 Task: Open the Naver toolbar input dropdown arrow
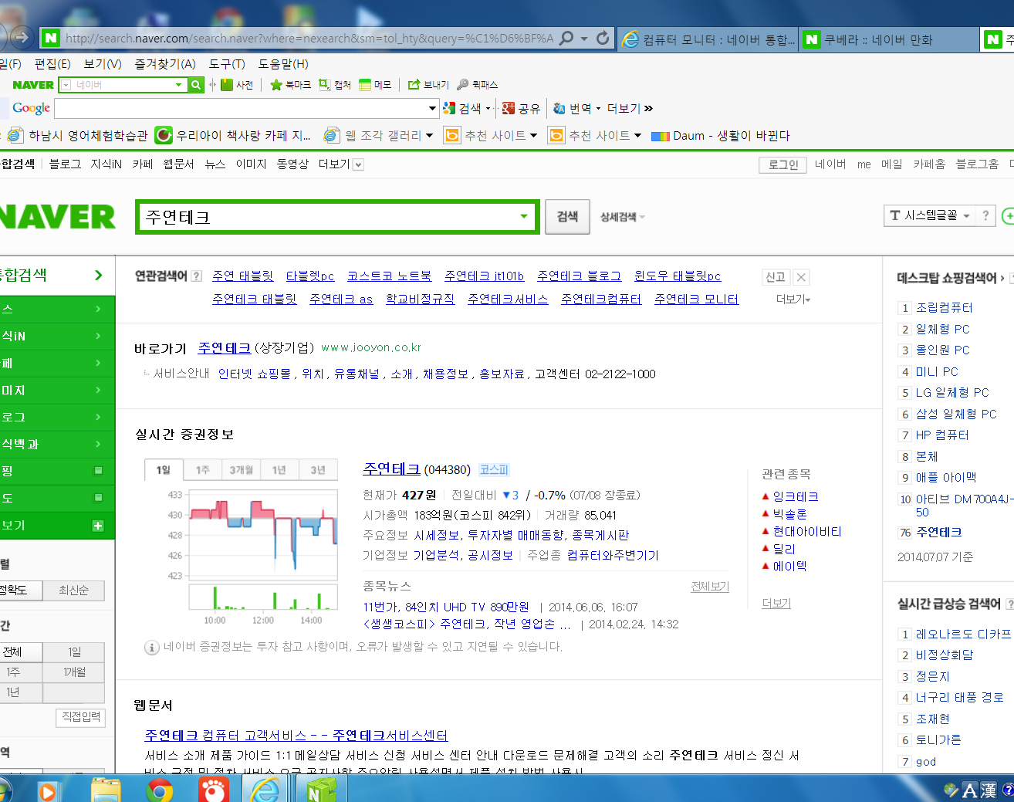(179, 85)
